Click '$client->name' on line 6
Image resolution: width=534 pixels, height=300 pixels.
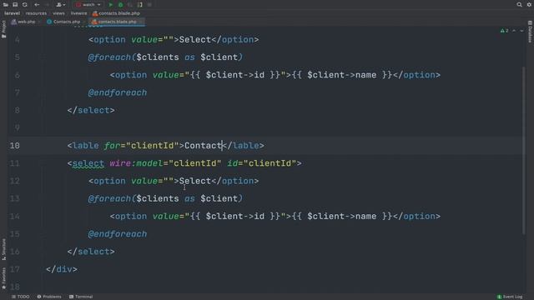pyautogui.click(x=341, y=75)
